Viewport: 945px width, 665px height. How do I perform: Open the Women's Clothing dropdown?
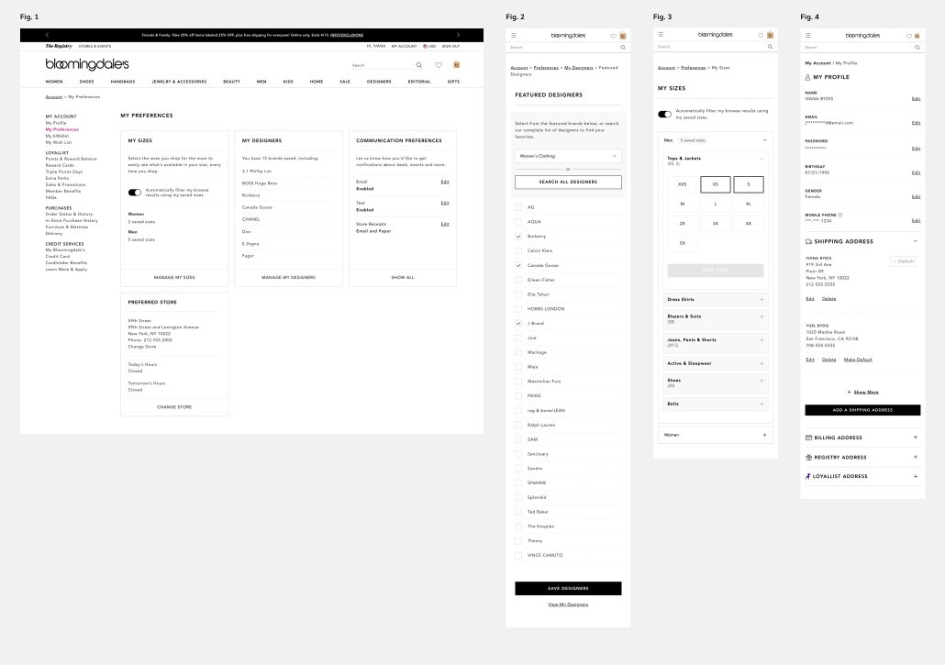[x=568, y=157]
